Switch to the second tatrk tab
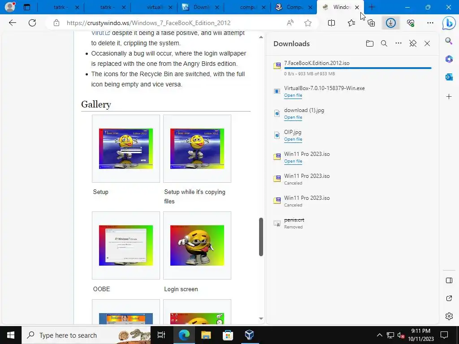Image resolution: width=459 pixels, height=344 pixels. pyautogui.click(x=108, y=7)
